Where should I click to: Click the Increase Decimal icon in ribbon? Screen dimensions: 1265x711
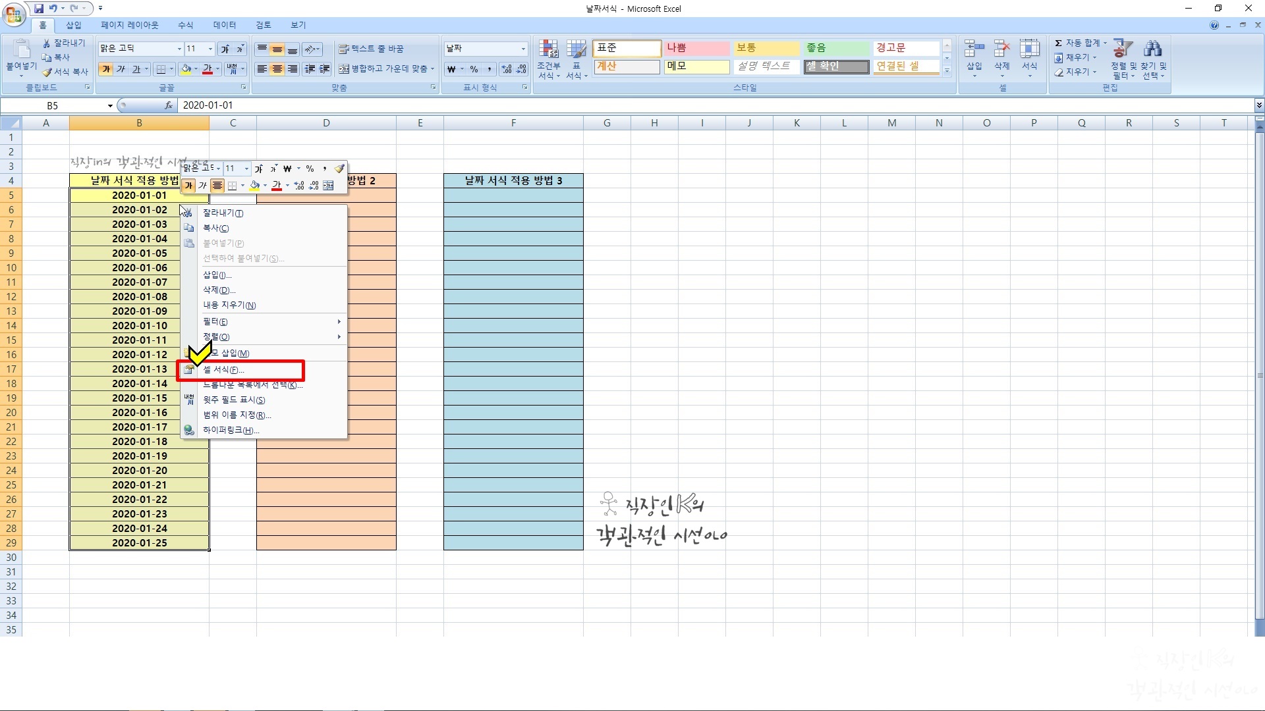pos(506,69)
